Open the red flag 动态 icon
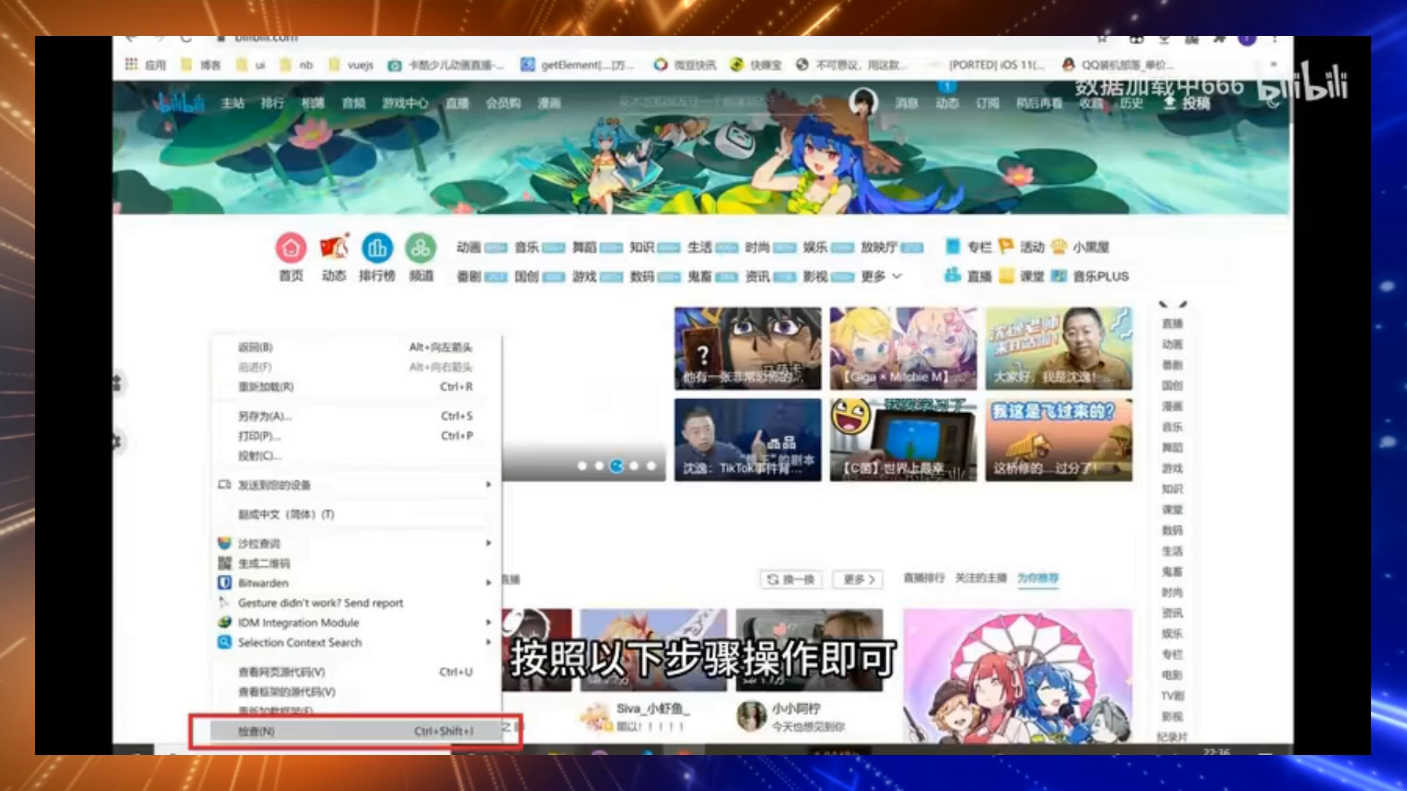This screenshot has height=791, width=1407. point(334,248)
